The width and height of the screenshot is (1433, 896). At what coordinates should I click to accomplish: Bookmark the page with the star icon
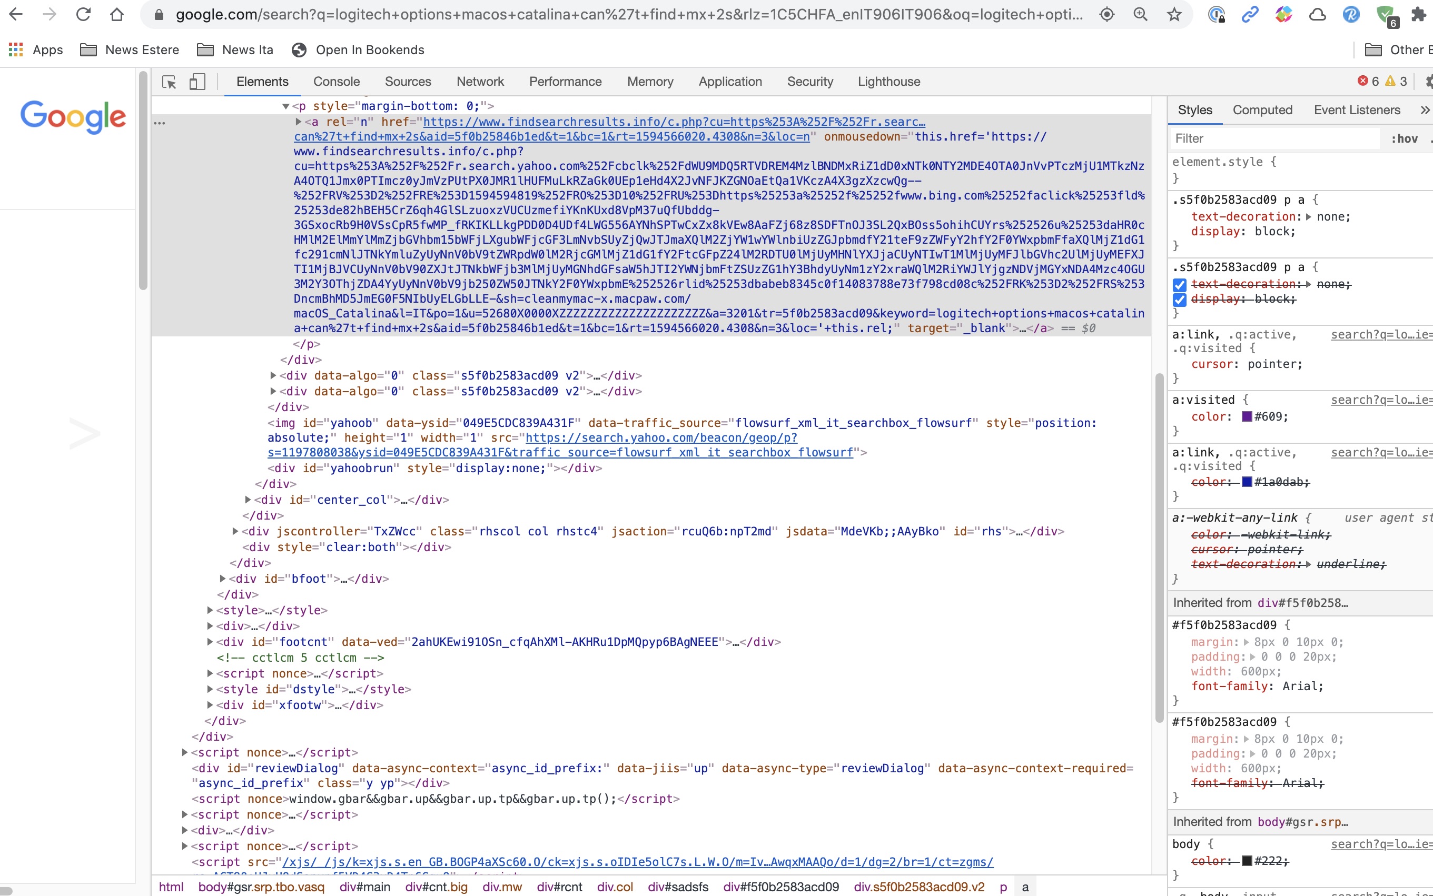1173,14
